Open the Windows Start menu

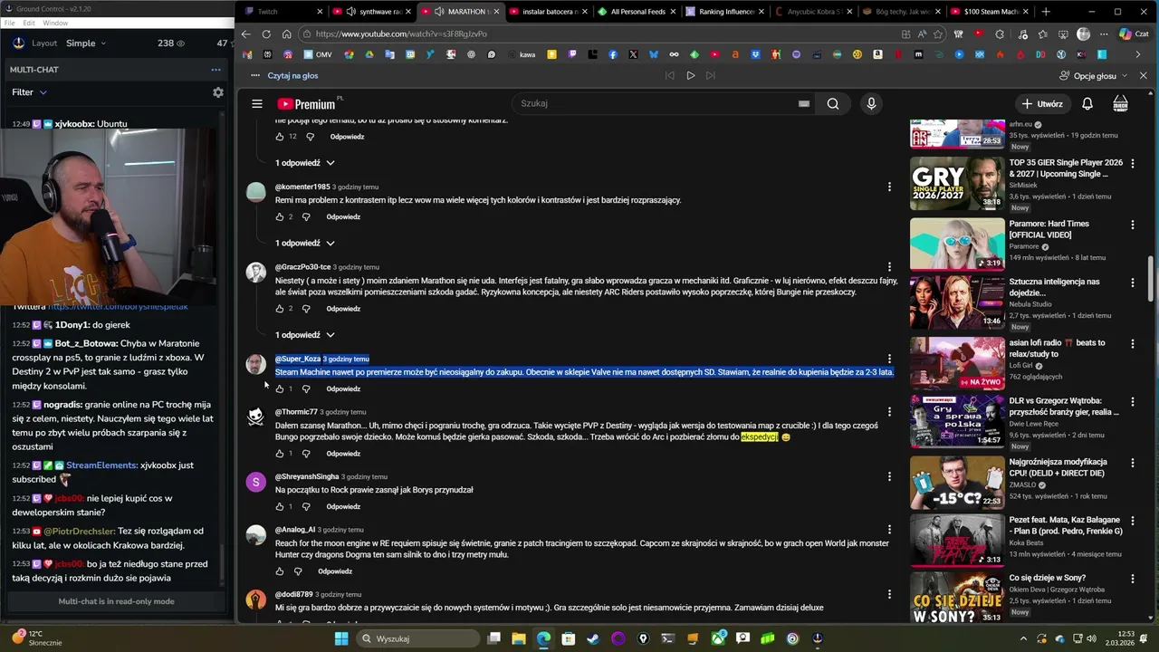341,638
